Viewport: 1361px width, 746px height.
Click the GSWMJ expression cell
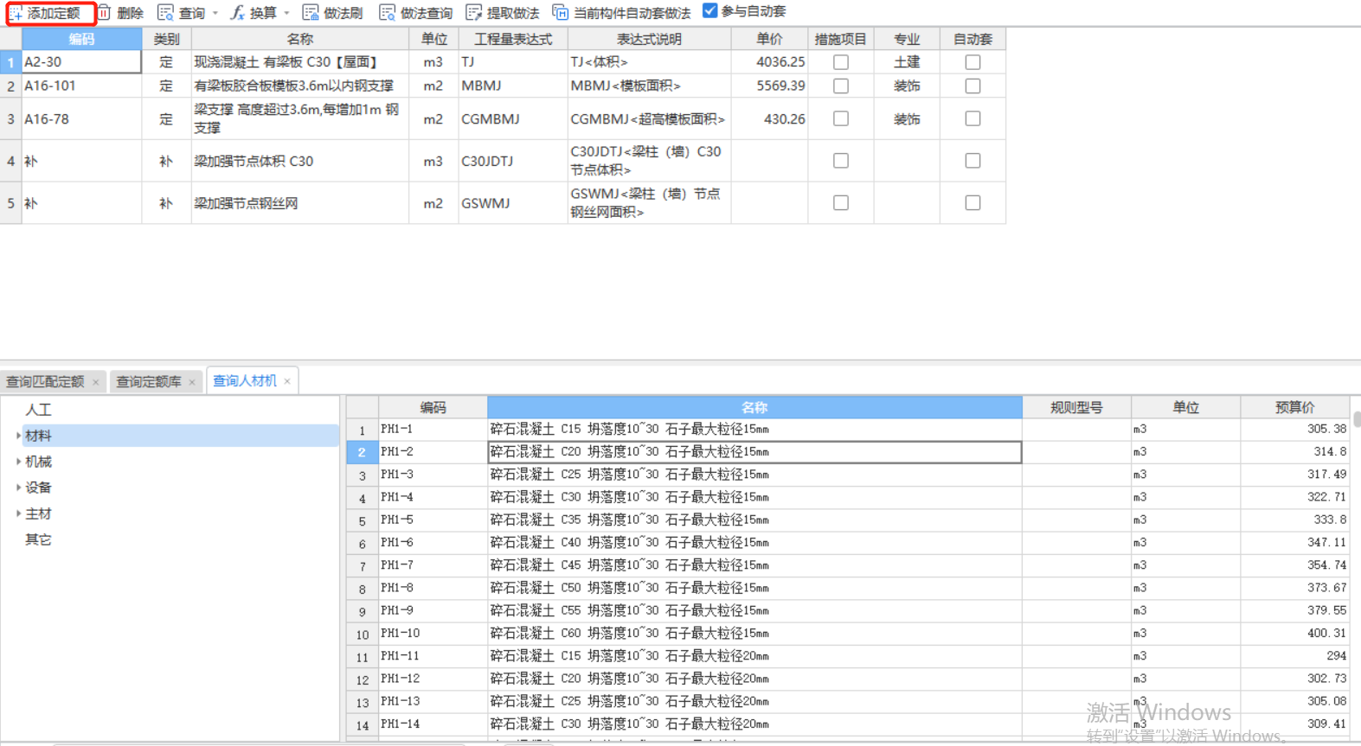(513, 203)
